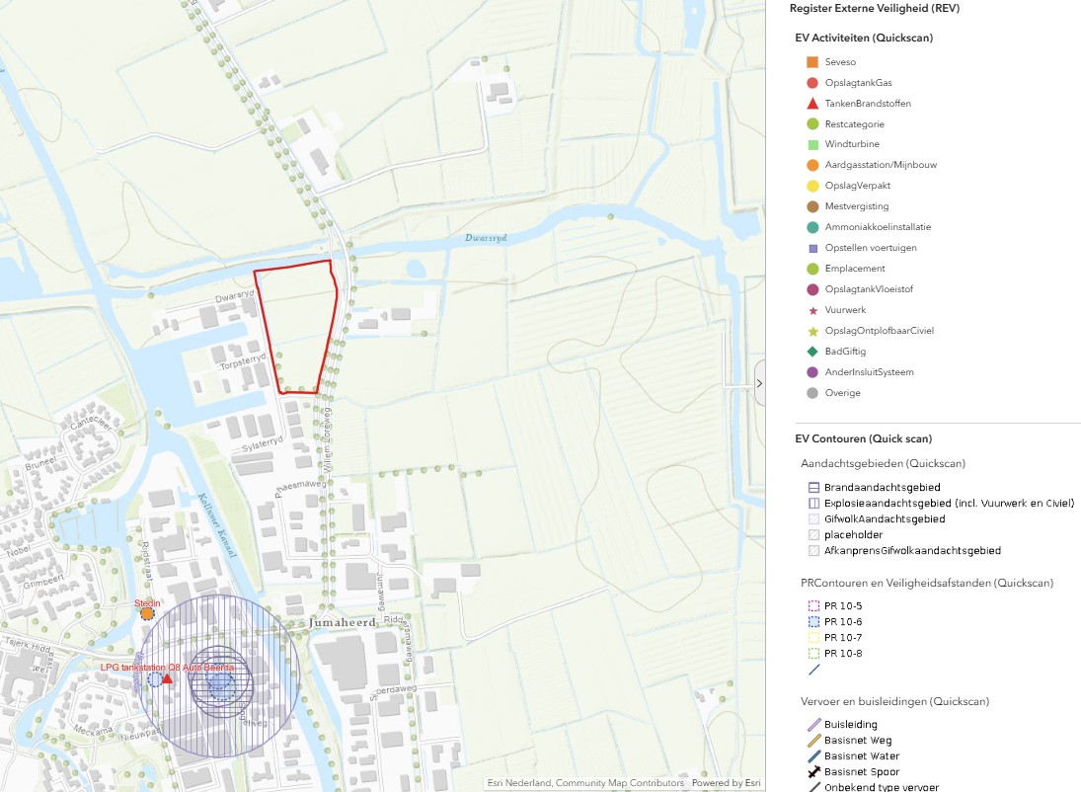Click the Powered by Esri link
The image size is (1081, 792).
[x=726, y=783]
